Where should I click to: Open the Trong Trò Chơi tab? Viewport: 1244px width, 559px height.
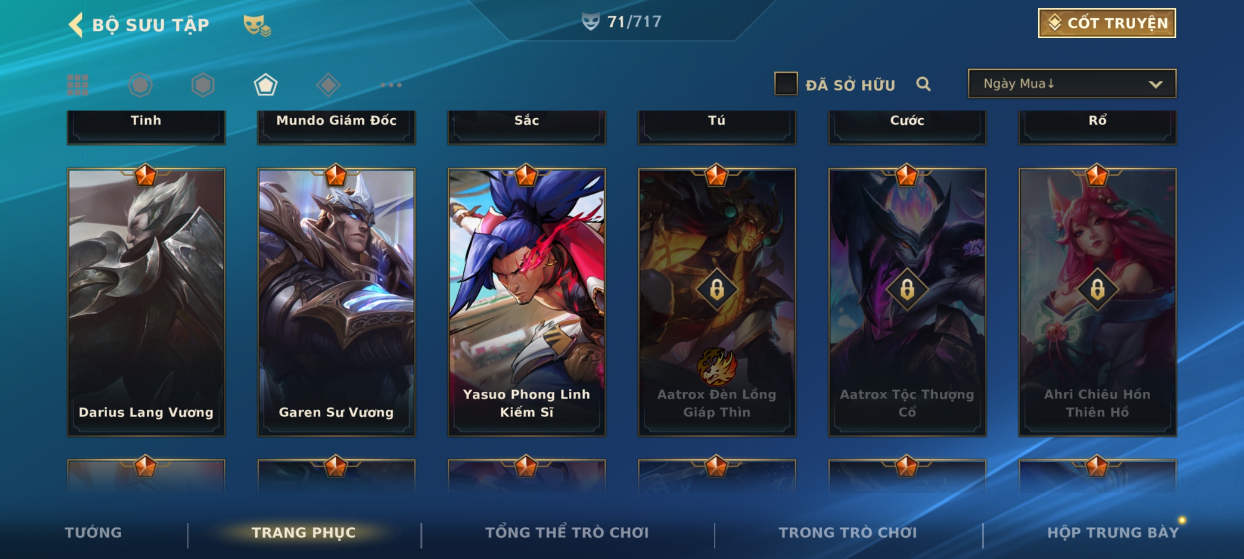click(x=848, y=533)
